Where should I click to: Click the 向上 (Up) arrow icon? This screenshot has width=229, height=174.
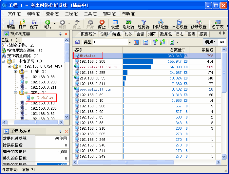[77, 24]
